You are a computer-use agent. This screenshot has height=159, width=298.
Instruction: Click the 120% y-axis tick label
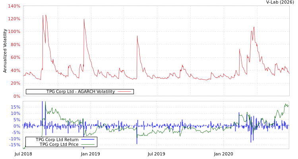[x=14, y=19]
